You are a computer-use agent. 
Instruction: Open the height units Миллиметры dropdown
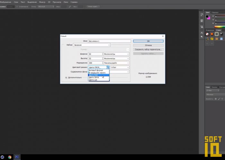point(116,59)
